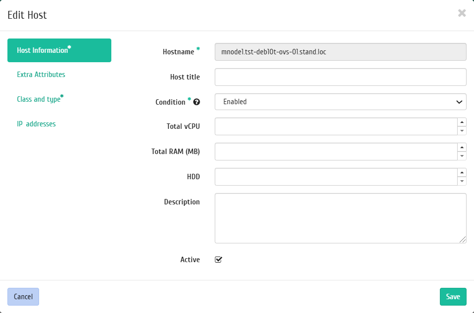Toggle the Active checkbox
This screenshot has width=474, height=313.
click(x=218, y=259)
